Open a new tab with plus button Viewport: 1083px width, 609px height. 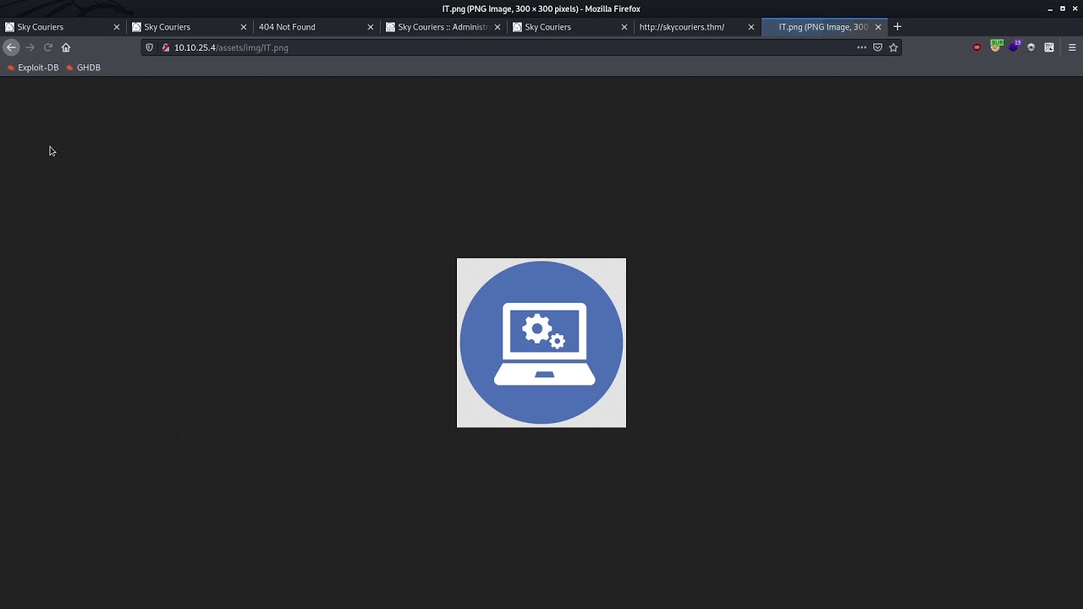[898, 27]
